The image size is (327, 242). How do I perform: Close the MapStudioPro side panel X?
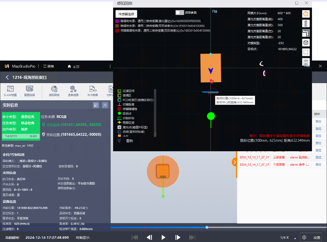click(x=320, y=66)
